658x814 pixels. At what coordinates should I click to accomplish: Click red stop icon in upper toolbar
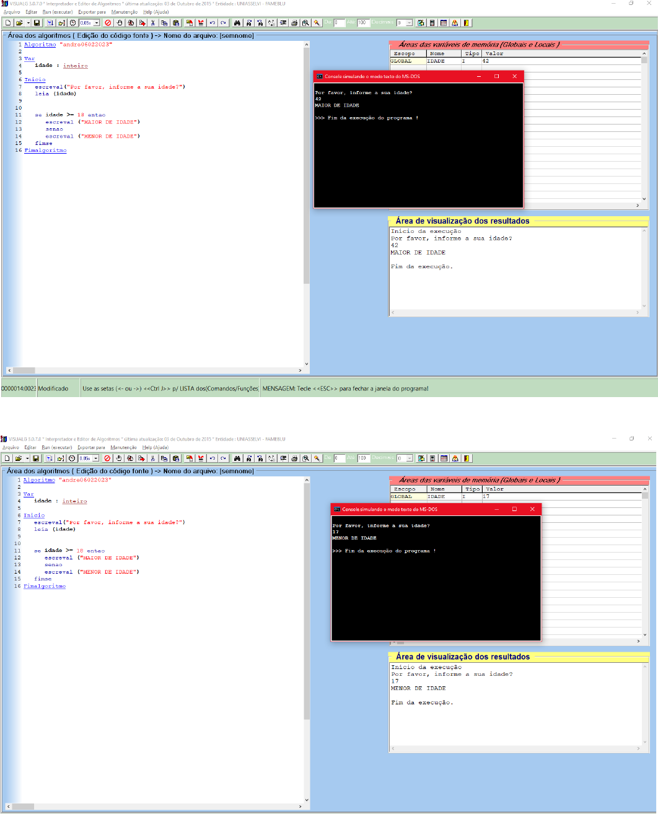point(108,23)
